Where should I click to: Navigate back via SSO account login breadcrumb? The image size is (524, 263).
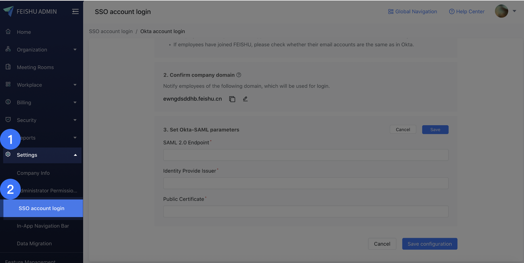tap(110, 31)
